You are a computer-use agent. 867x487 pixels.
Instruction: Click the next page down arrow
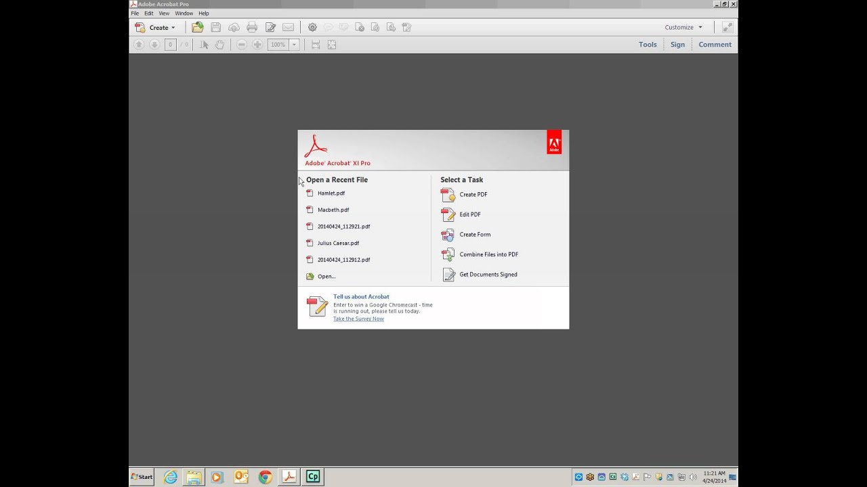(x=154, y=45)
